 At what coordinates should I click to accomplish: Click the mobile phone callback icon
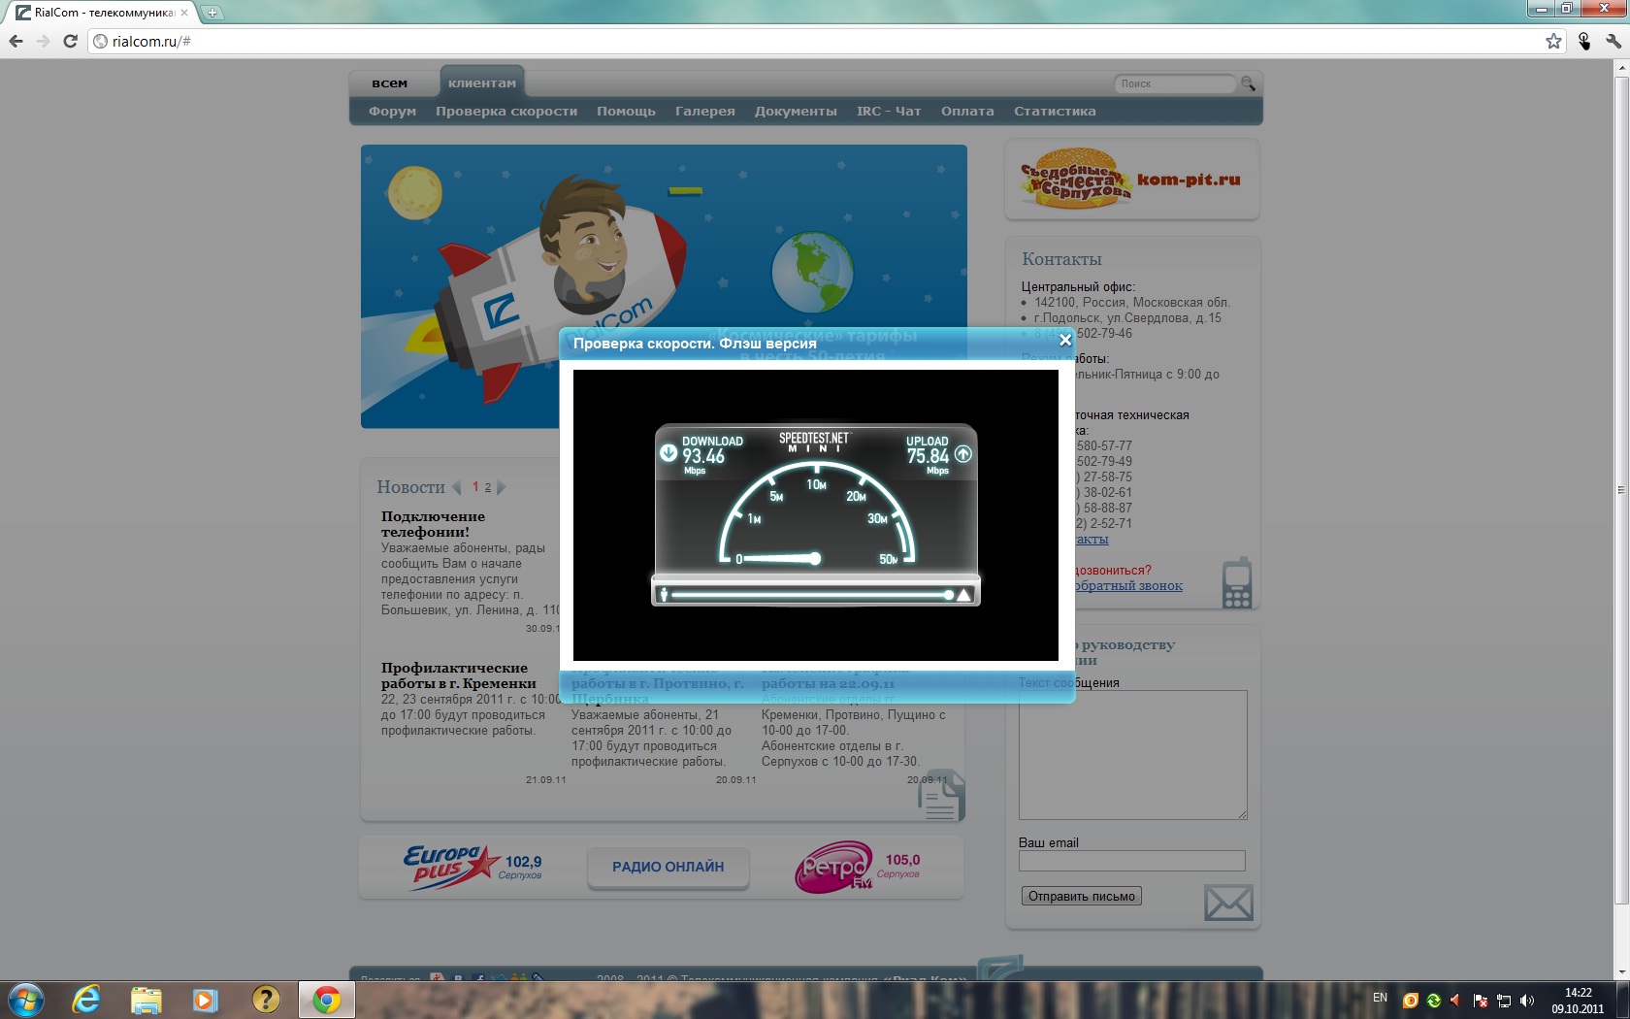1236,583
